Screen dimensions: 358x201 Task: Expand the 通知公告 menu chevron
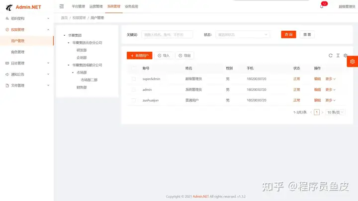[x=48, y=74]
